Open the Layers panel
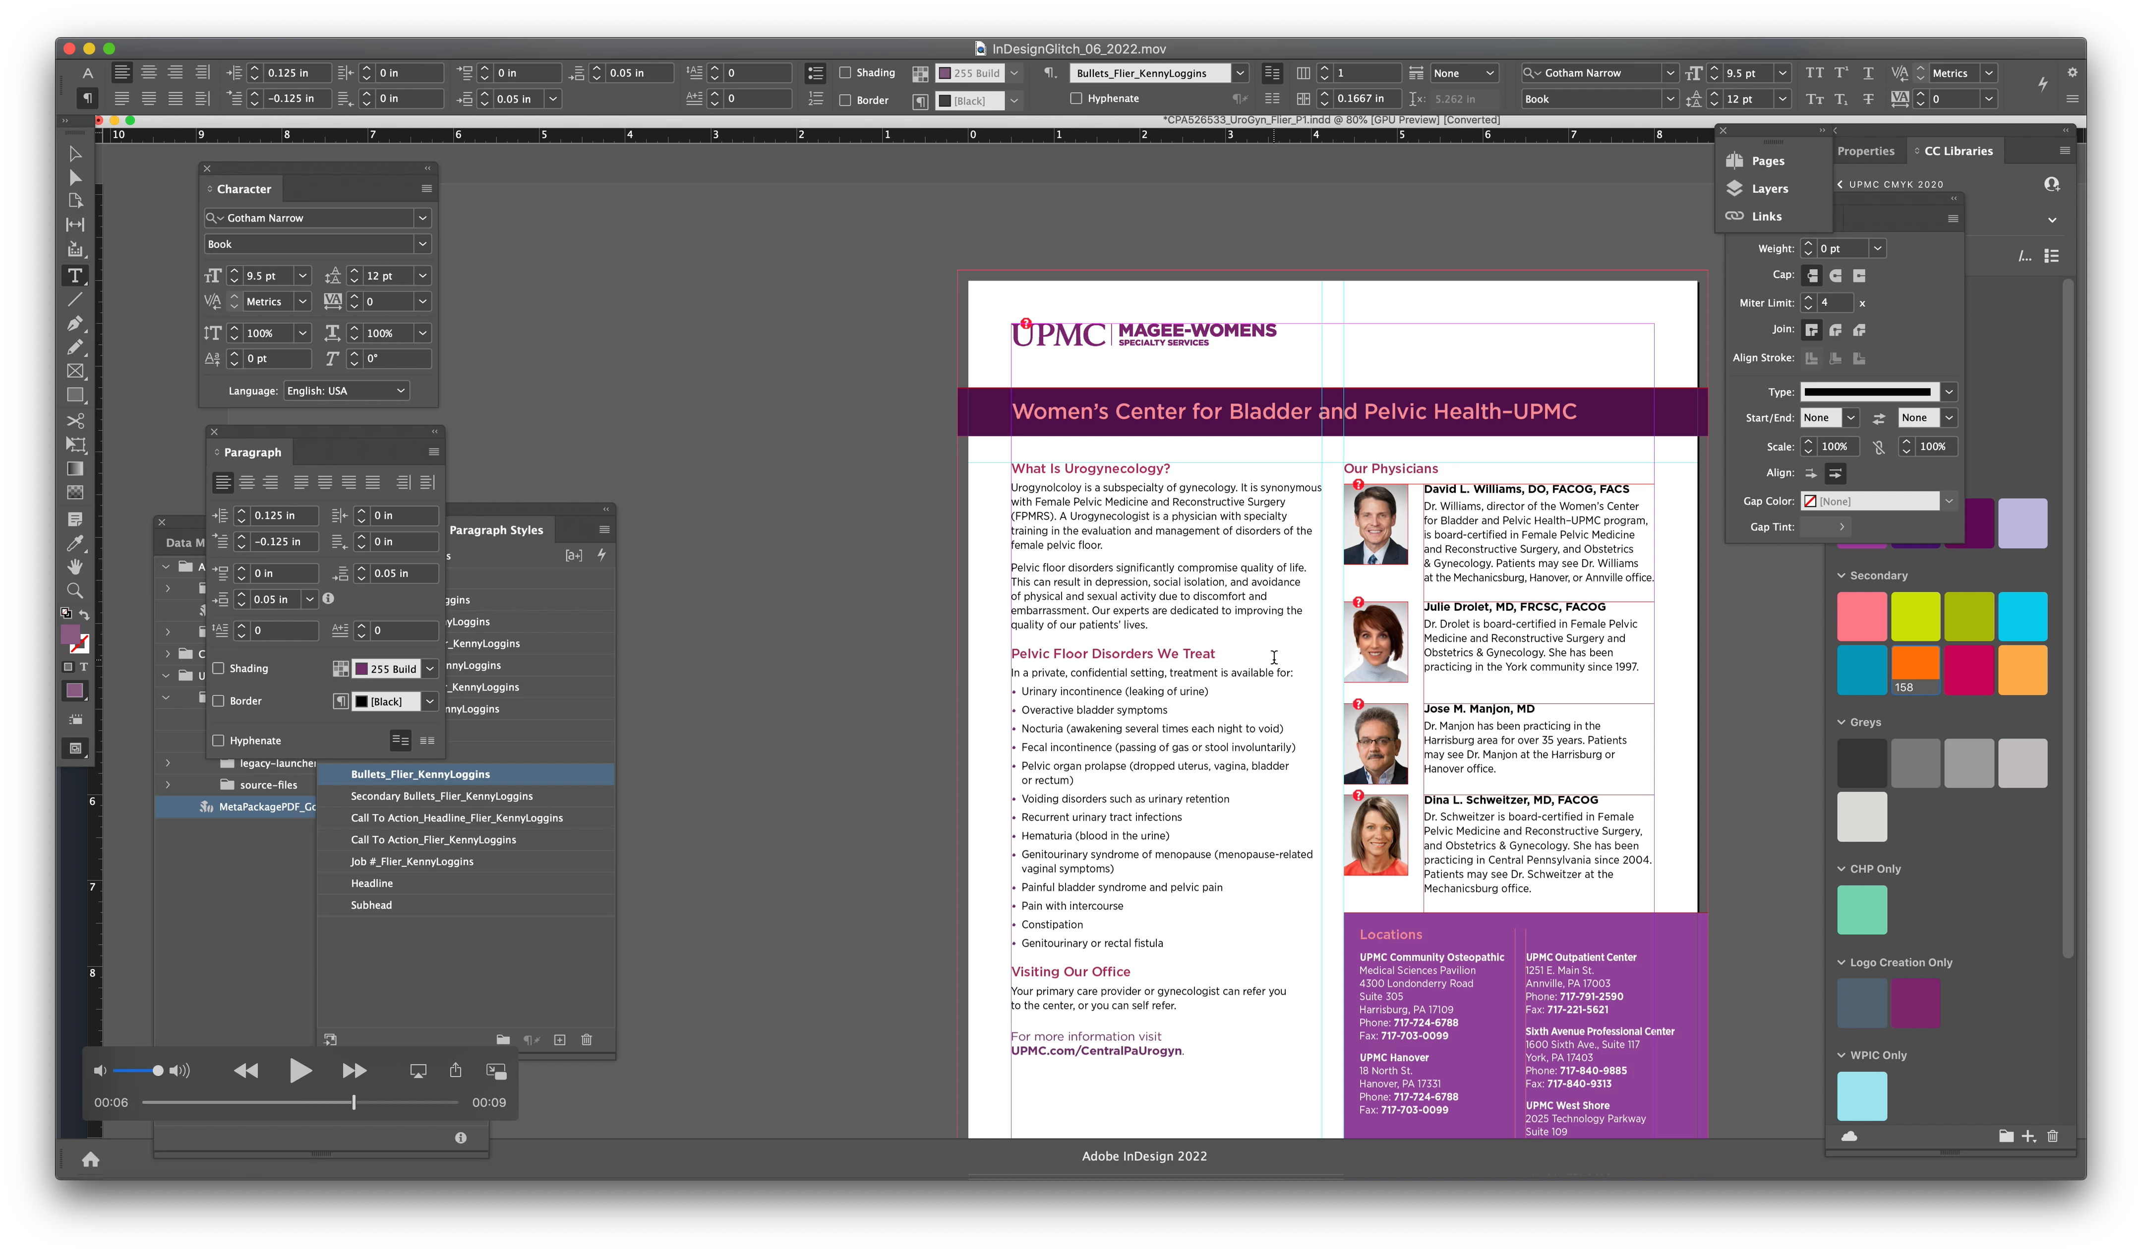Viewport: 2142px width, 1253px height. (1769, 188)
